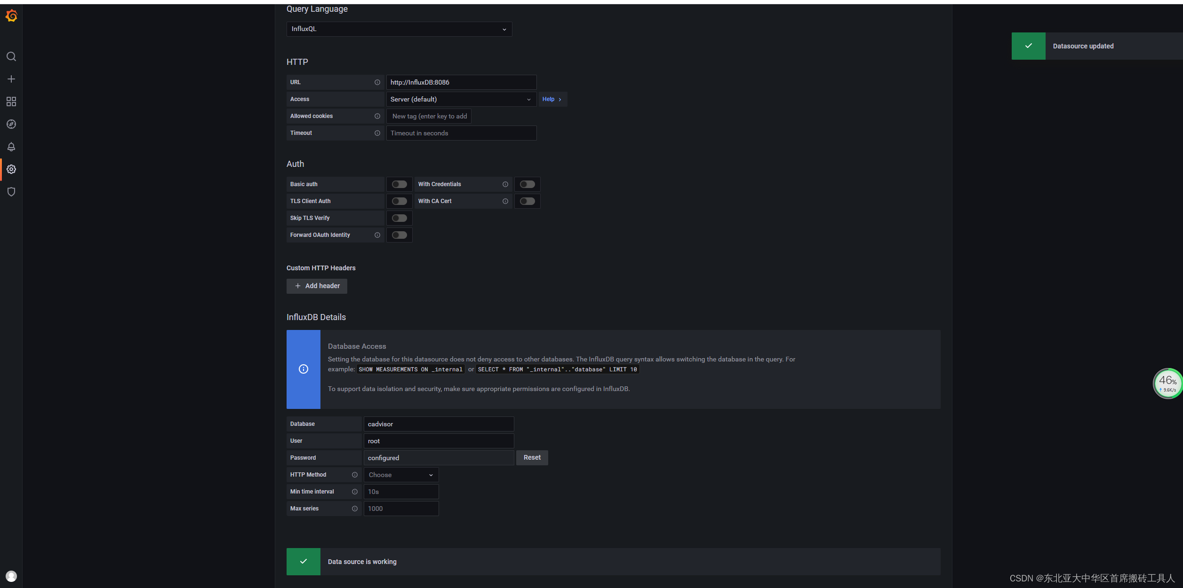Image resolution: width=1183 pixels, height=588 pixels.
Task: Click the checkmark beside Data source is working
Action: pyautogui.click(x=304, y=561)
